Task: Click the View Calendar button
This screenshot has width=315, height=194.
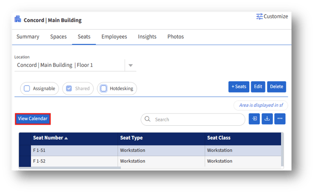Action: click(32, 119)
